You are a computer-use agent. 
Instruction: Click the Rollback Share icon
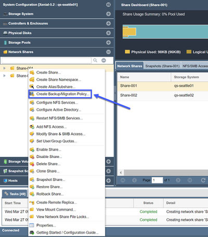pyautogui.click(x=32, y=194)
